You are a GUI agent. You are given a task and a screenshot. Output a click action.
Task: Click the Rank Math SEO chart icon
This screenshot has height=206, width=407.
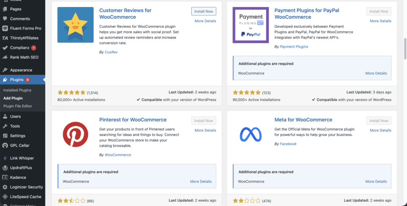coord(5,57)
